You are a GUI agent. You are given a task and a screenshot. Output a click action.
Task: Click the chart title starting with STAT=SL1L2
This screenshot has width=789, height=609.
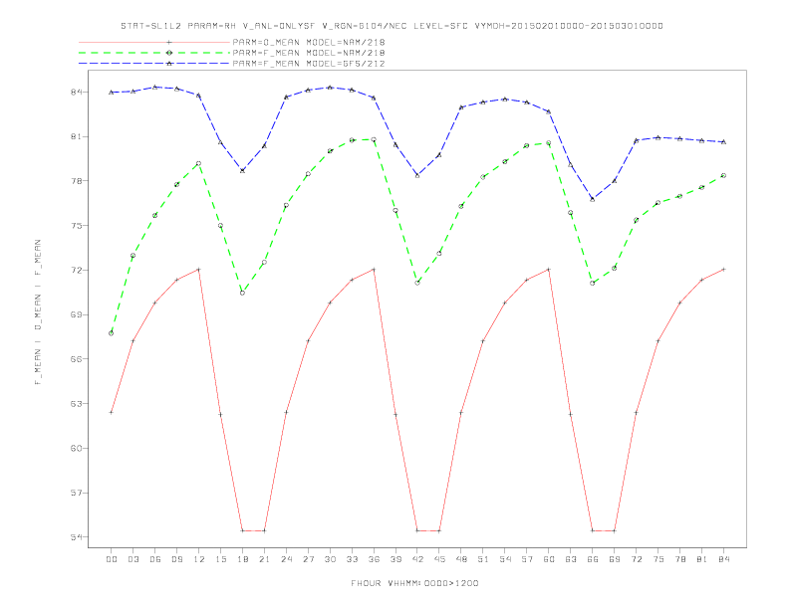click(x=392, y=26)
